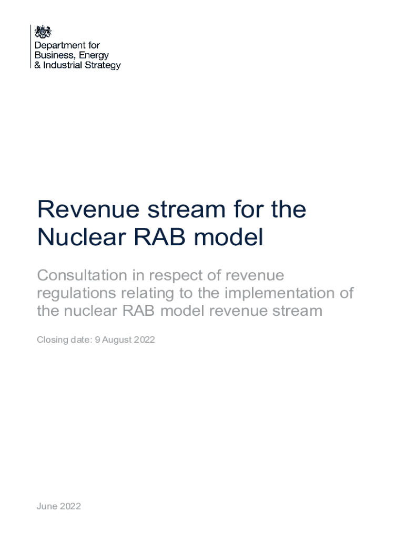
Task: Click the 'June 2022' publication date
Action: coord(59,506)
